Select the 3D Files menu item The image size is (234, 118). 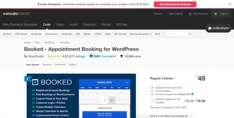point(122,24)
